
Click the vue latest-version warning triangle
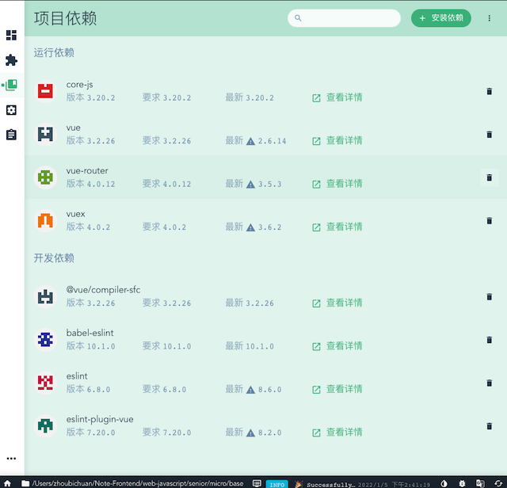[250, 141]
